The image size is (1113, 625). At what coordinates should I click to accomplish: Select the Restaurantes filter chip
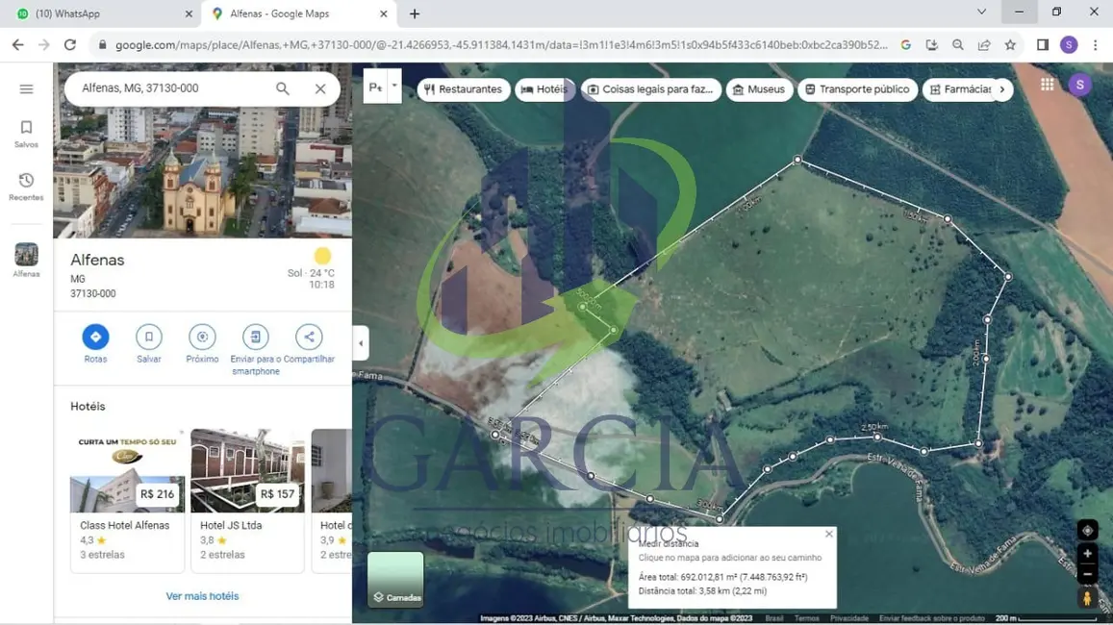[464, 89]
